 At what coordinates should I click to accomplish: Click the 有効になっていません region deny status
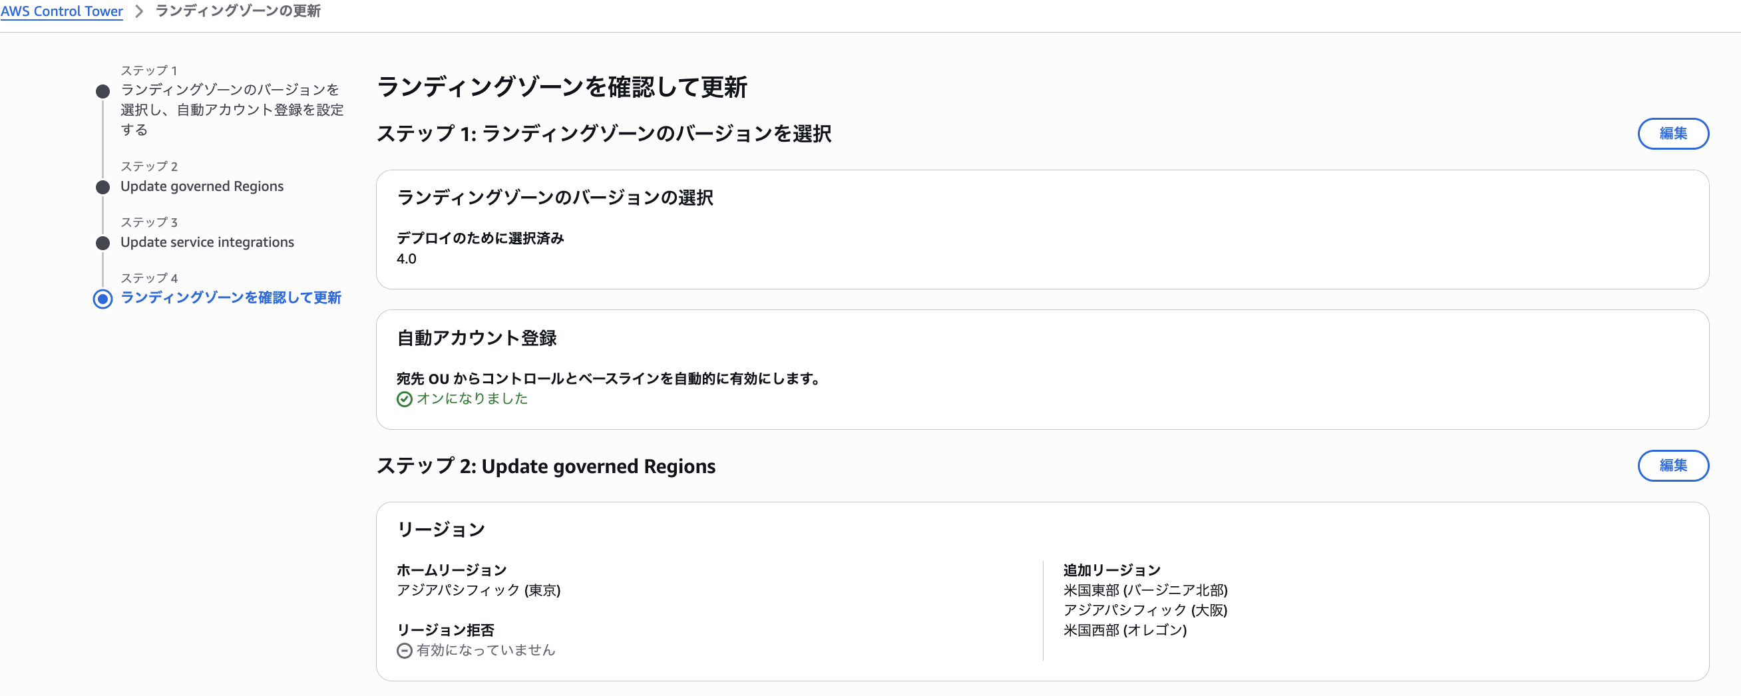pyautogui.click(x=485, y=651)
